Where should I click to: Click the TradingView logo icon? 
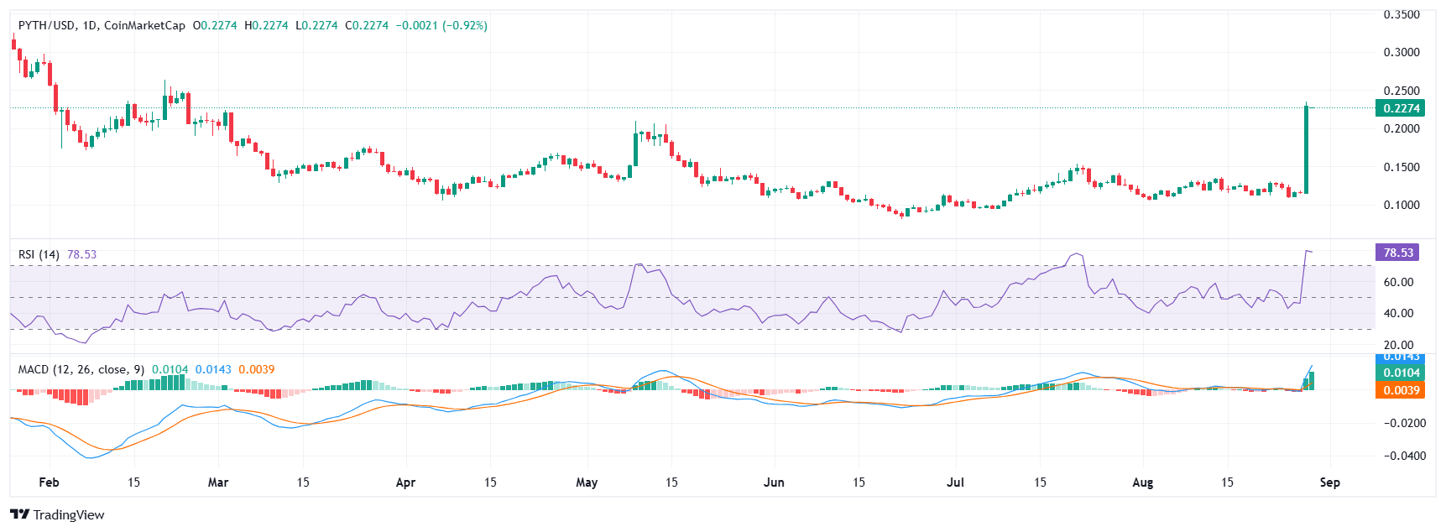(19, 514)
